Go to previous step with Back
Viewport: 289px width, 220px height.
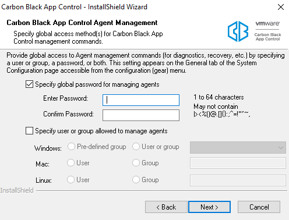click(x=166, y=207)
